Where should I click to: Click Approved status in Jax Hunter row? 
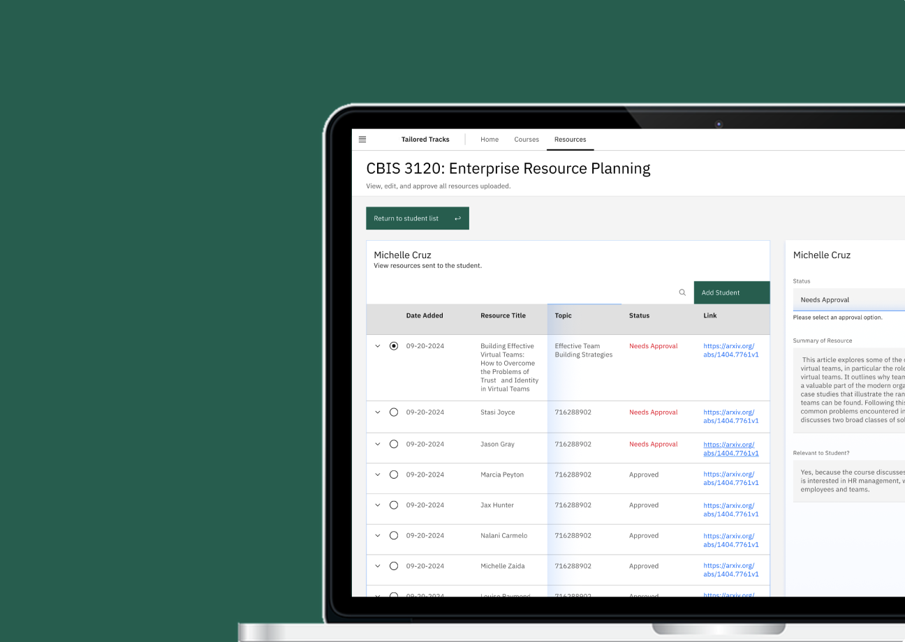(644, 505)
